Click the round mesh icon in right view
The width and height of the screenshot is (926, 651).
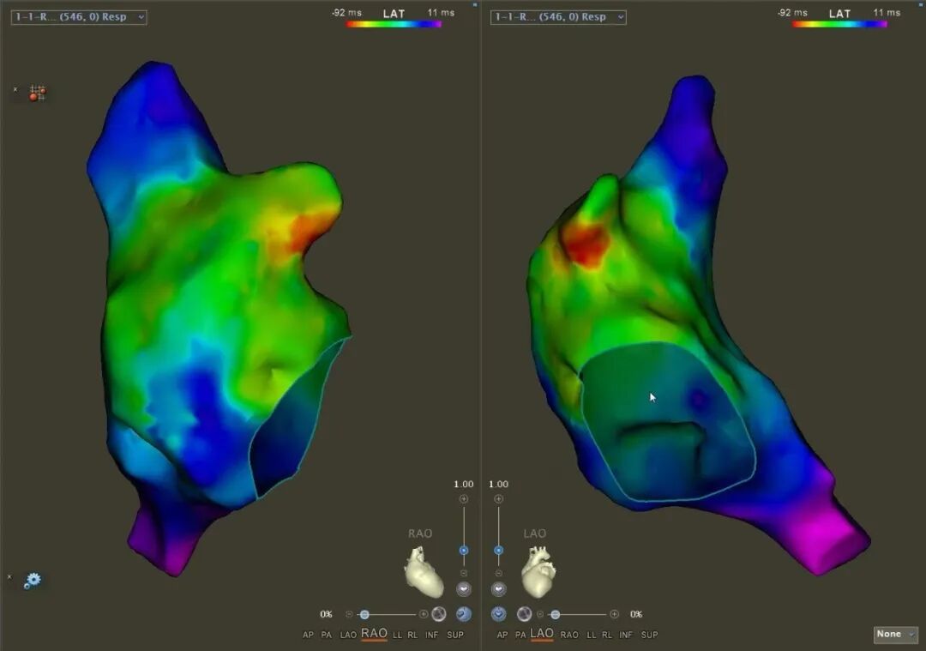pos(524,614)
